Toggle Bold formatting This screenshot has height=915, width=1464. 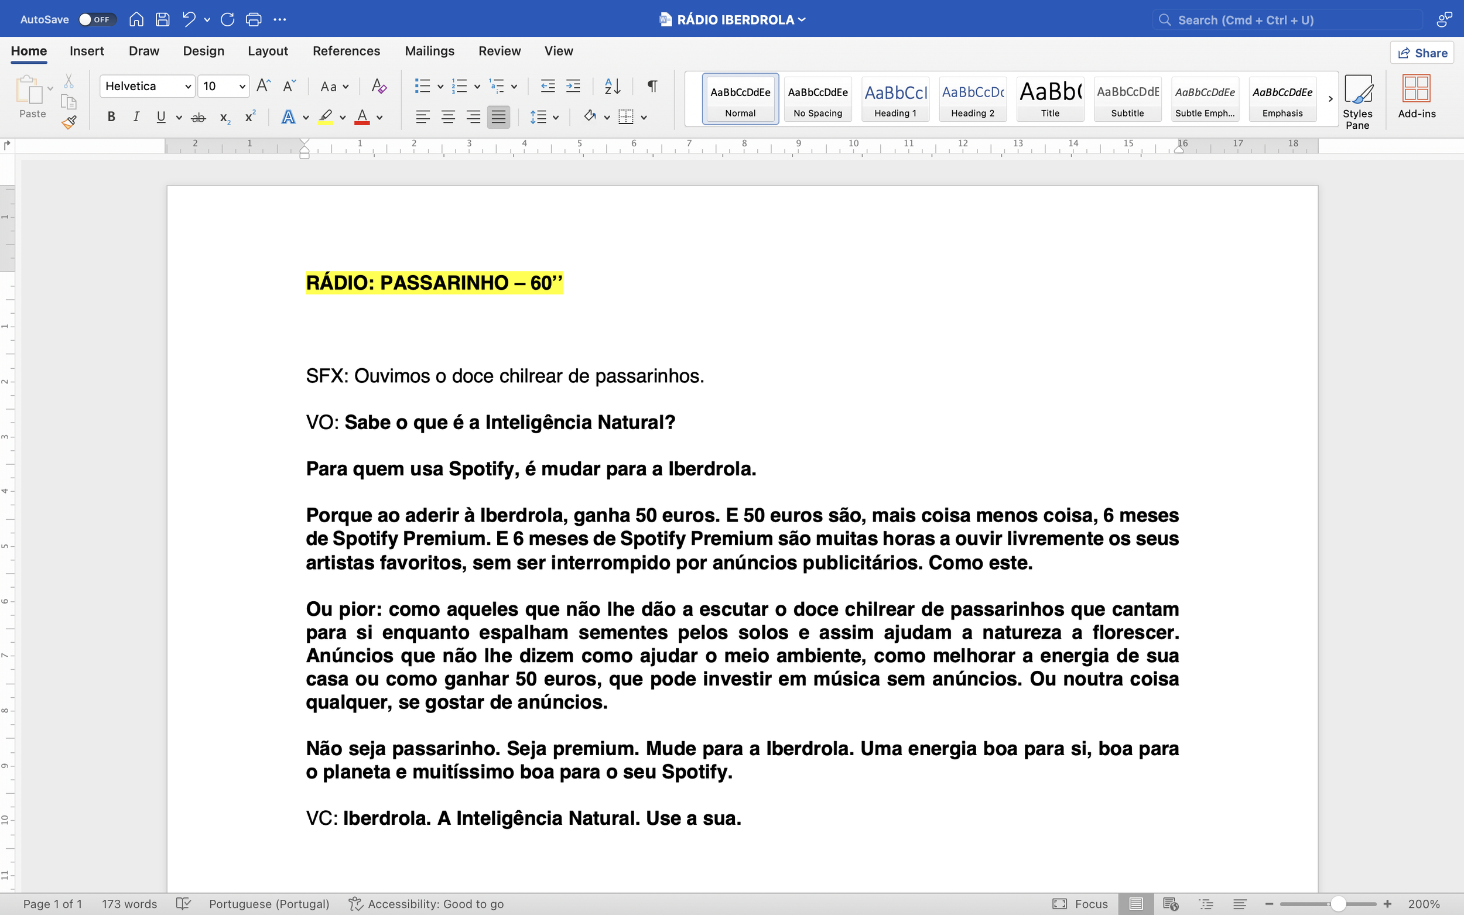(x=111, y=117)
